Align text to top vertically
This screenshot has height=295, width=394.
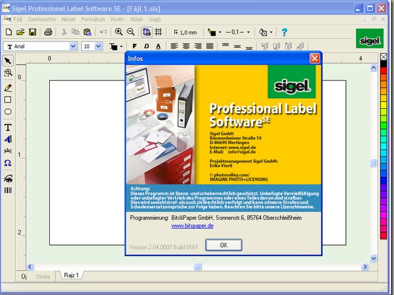coord(225,46)
